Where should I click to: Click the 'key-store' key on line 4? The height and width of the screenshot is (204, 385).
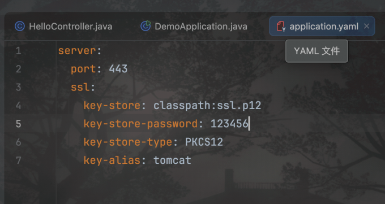pos(112,106)
